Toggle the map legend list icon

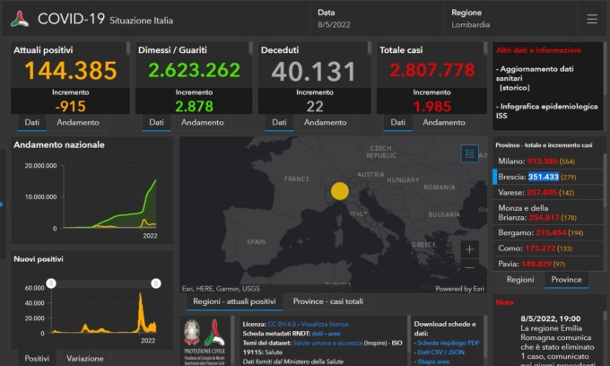[x=469, y=153]
